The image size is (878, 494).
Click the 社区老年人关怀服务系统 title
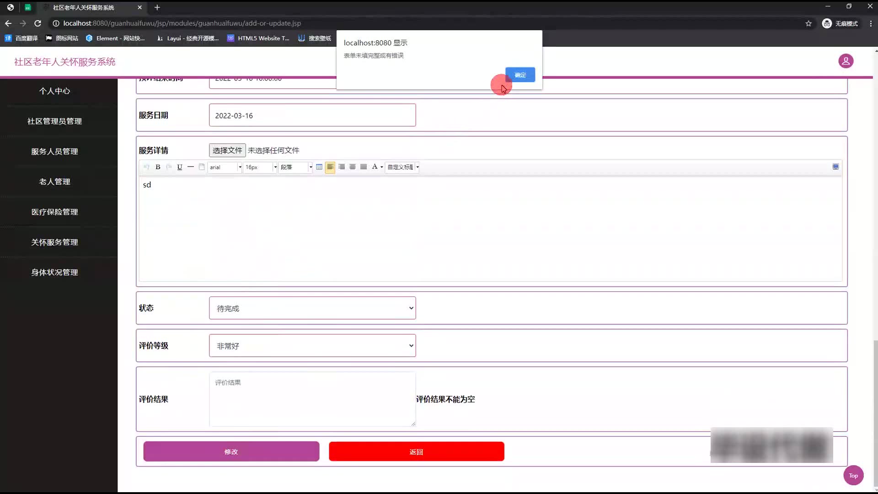[x=64, y=62]
